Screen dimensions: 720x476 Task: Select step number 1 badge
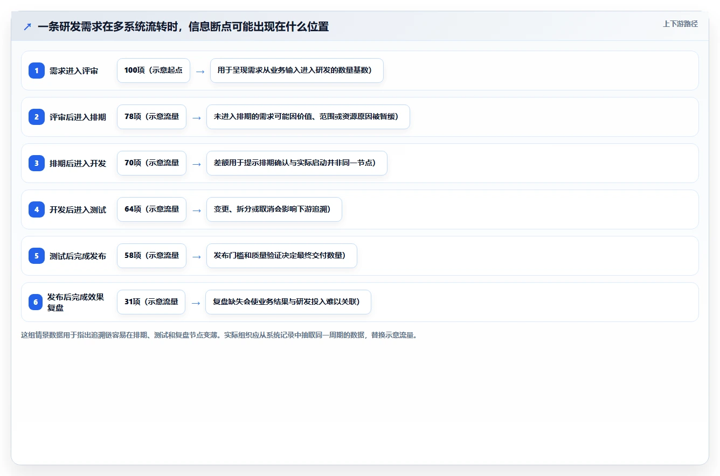tap(37, 71)
